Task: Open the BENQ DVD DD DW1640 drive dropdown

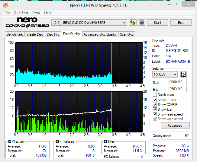Action: point(89,23)
